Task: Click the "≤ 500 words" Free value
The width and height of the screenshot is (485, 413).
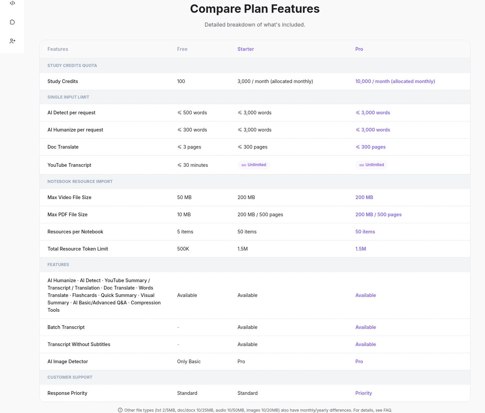Action: click(x=192, y=113)
